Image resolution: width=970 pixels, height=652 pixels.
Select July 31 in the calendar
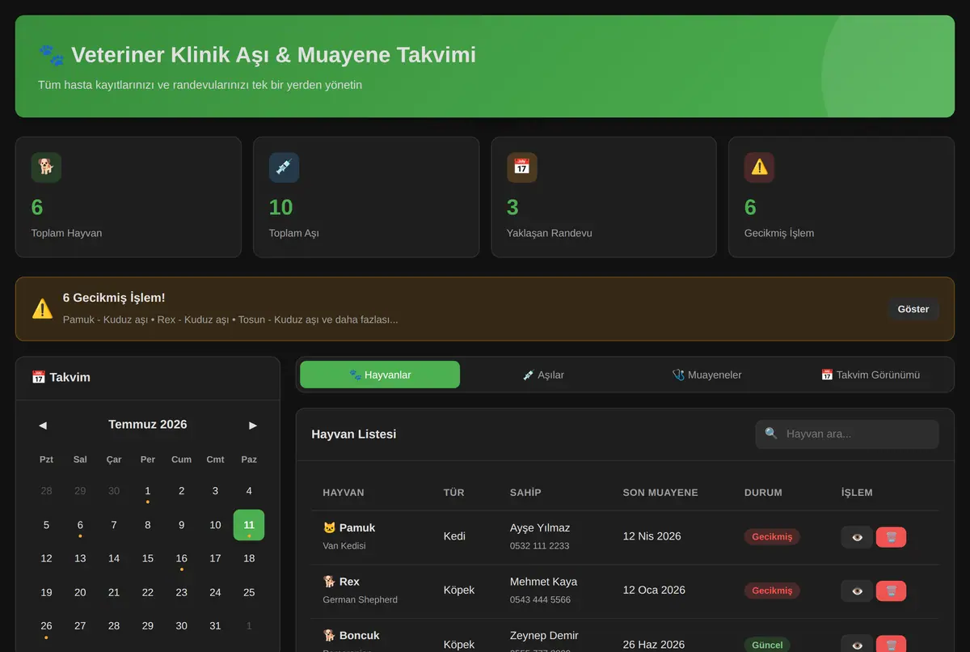click(x=215, y=625)
